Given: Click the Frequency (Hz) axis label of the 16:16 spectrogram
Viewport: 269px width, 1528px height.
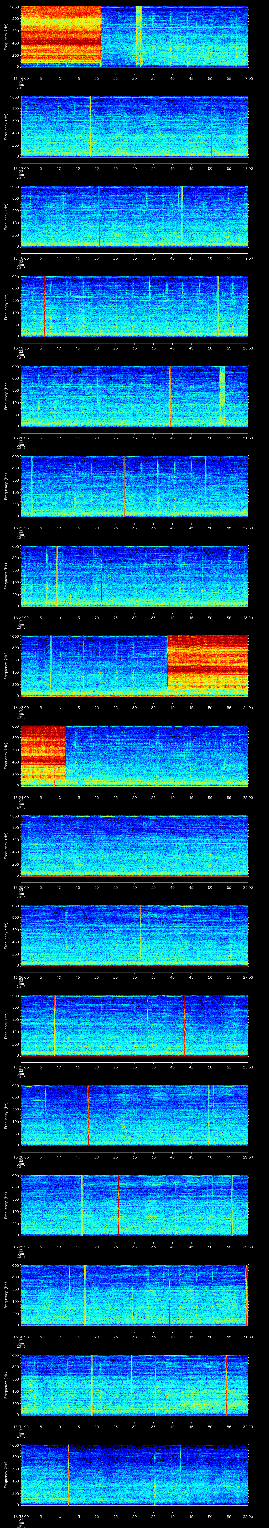Looking at the screenshot, I should 6,37.
